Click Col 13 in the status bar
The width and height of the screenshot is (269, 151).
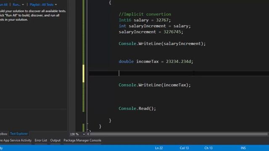coord(184,148)
